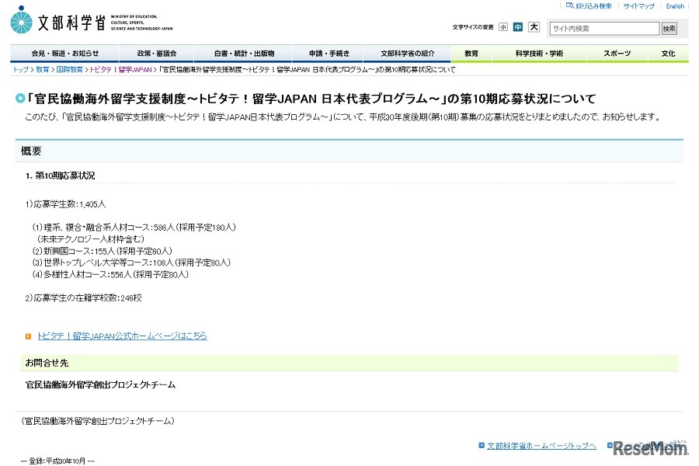Click the 検索 search button

(669, 29)
